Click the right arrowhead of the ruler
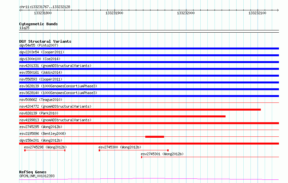Image resolution: width=288 pixels, height=183 pixels. (x=278, y=10)
